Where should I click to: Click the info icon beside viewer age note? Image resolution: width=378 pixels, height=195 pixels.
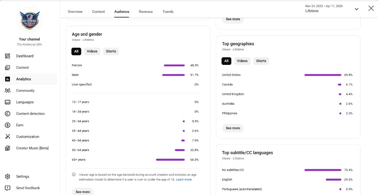[x=74, y=174]
